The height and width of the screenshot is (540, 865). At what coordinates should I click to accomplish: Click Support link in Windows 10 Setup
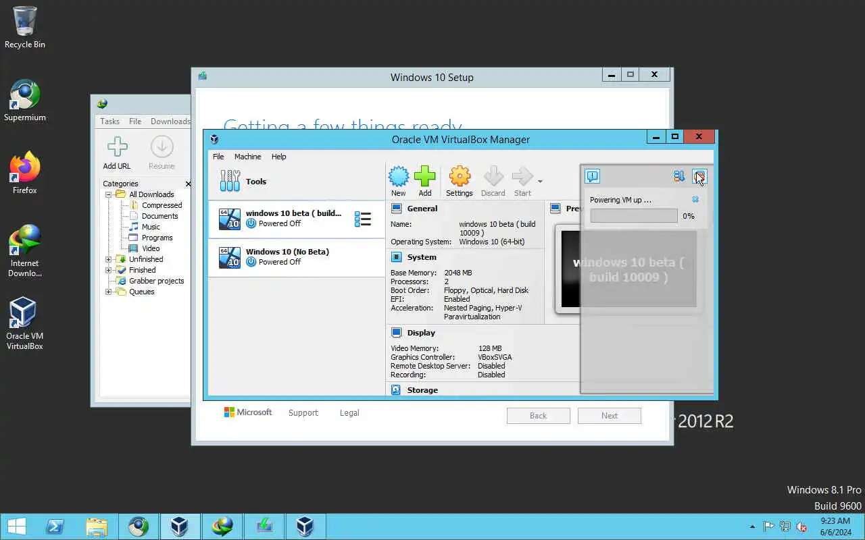(303, 413)
